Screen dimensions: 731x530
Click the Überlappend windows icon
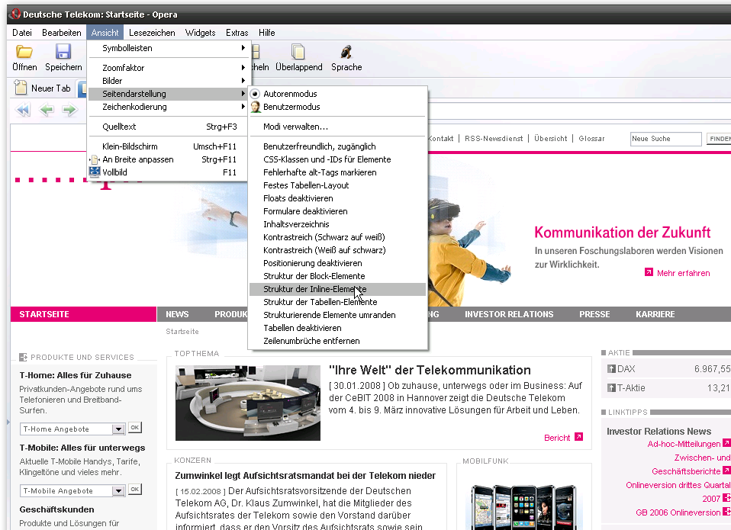click(298, 52)
